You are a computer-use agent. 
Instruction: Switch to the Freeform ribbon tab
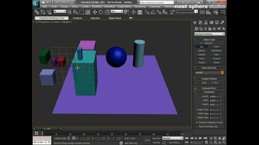coord(77,18)
